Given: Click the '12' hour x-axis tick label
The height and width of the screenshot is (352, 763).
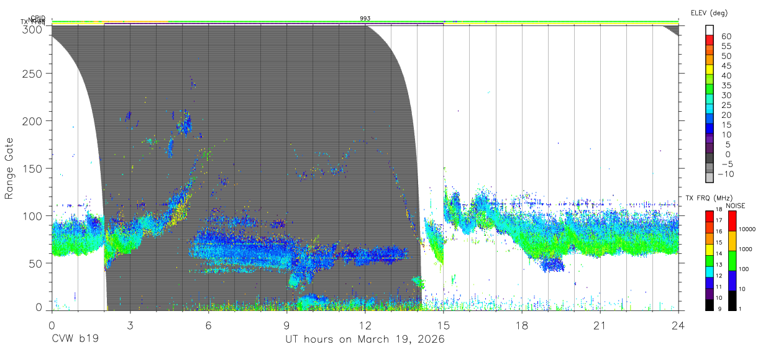Looking at the screenshot, I should 365,325.
